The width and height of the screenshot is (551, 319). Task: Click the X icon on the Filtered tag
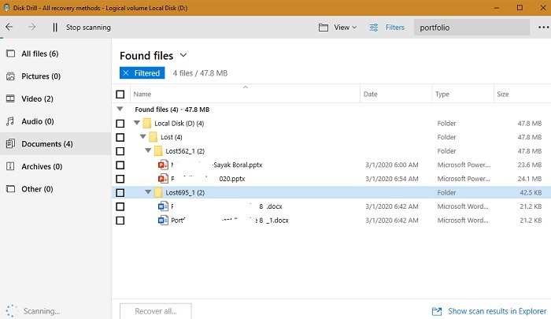126,72
